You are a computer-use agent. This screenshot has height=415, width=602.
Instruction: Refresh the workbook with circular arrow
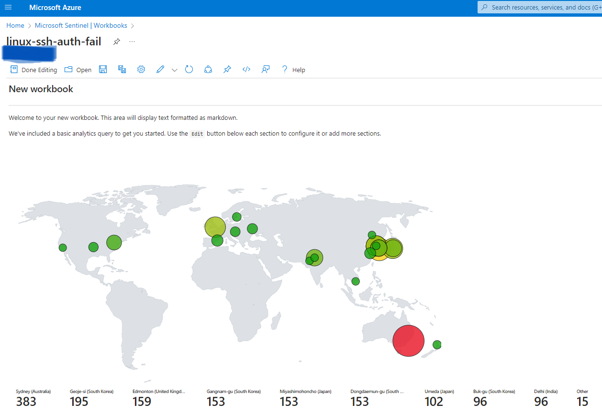189,69
